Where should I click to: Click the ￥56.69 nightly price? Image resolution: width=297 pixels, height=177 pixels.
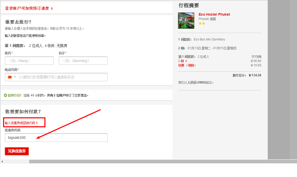(x=256, y=61)
